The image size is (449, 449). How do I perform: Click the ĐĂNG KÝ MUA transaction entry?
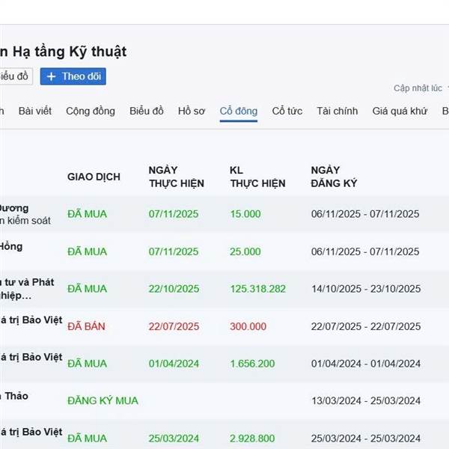coord(103,401)
